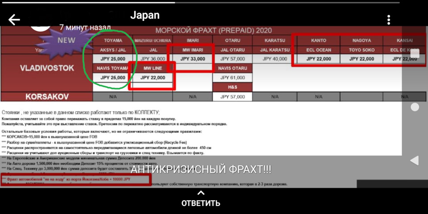The height and width of the screenshot is (214, 428).
Task: Tap the Android back triangle button
Action: [x=415, y=160]
